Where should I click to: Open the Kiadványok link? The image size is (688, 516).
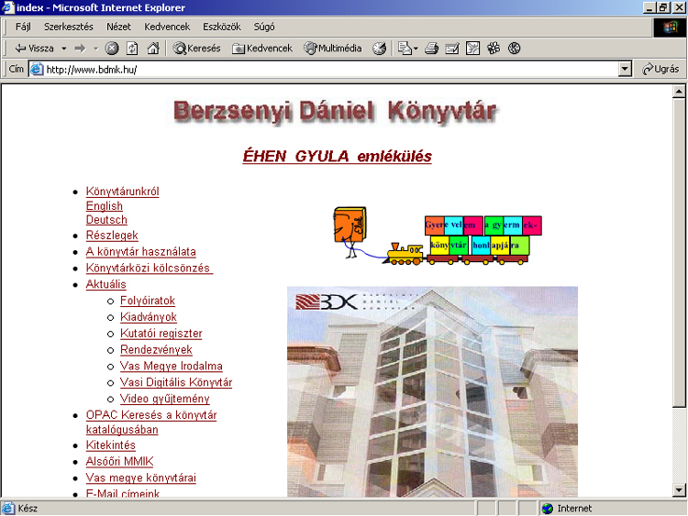[149, 317]
